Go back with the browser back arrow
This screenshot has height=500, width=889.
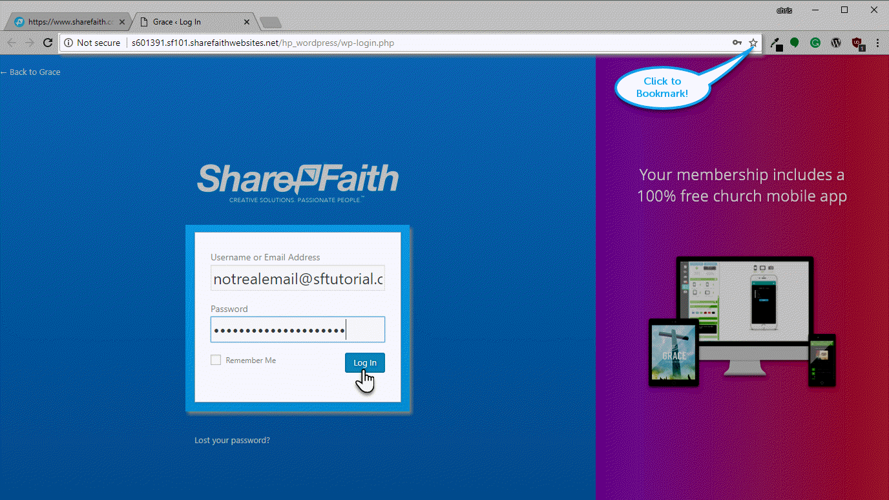click(12, 43)
